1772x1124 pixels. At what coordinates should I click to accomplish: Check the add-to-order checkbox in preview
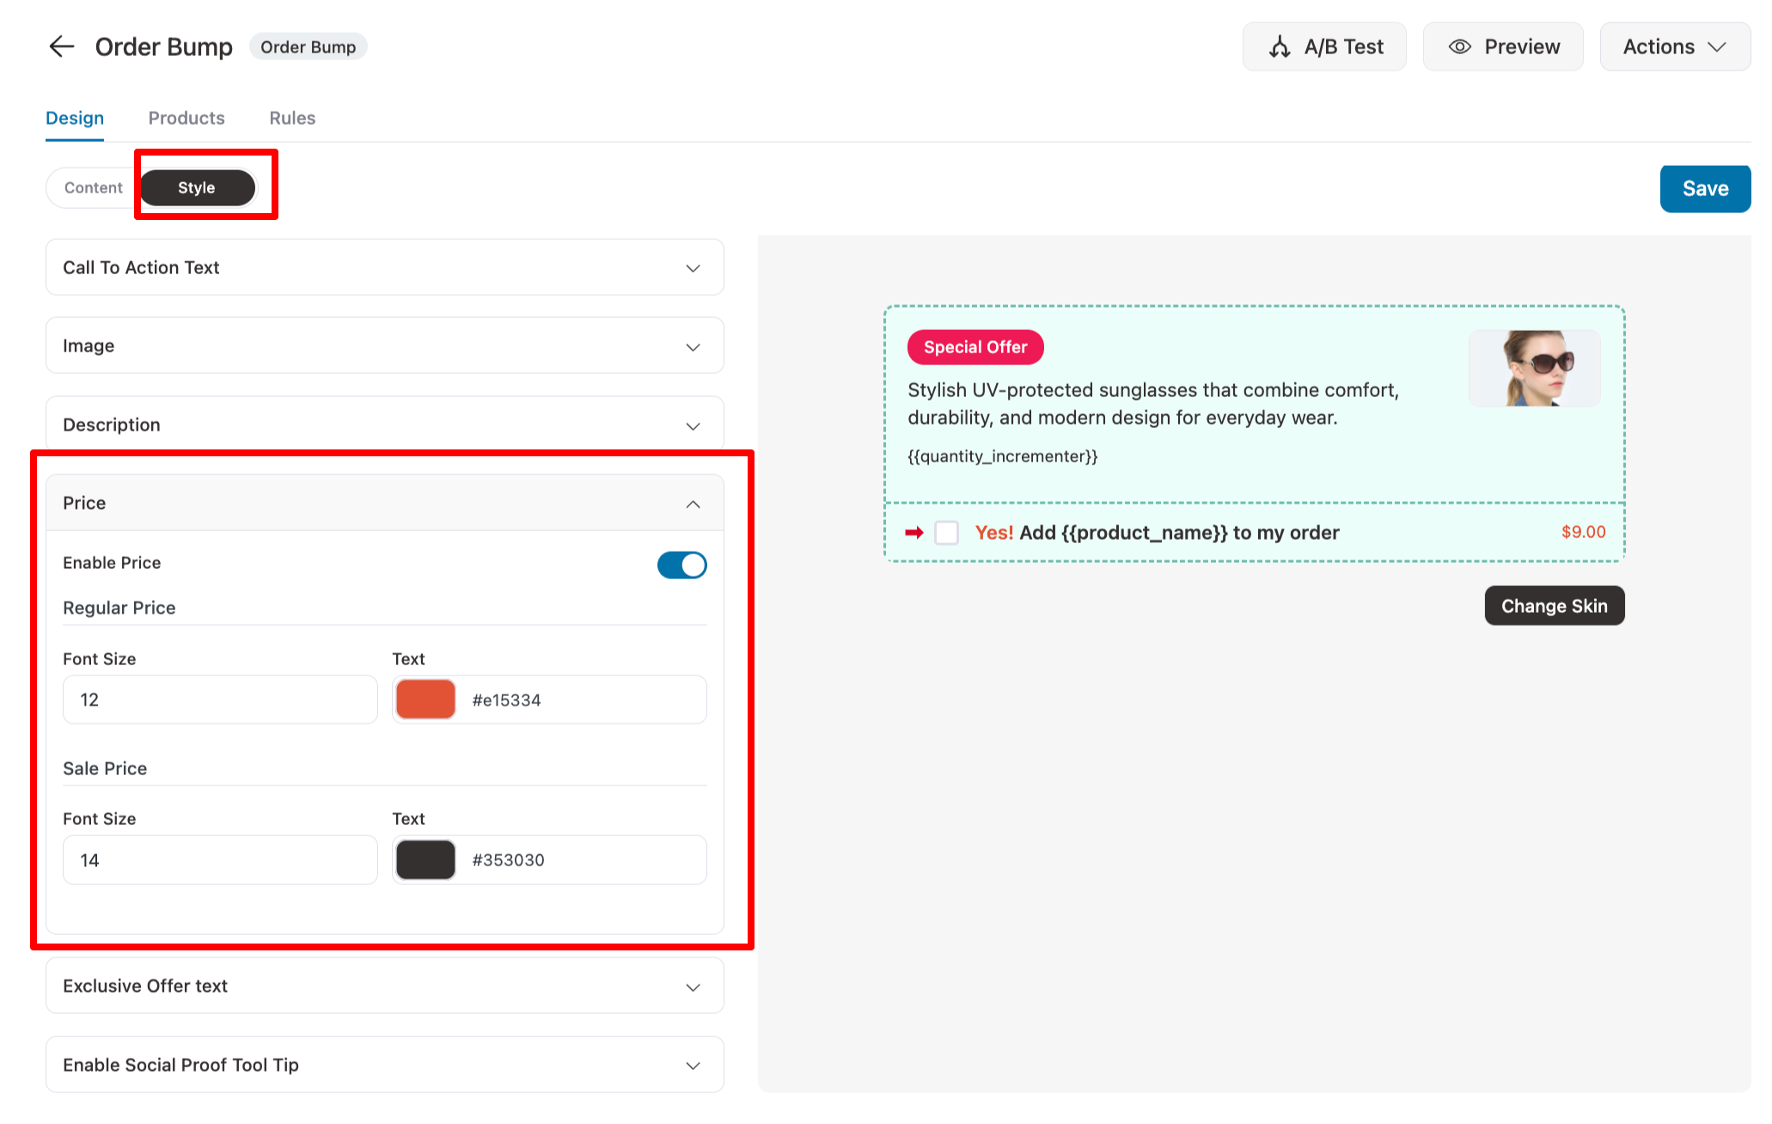tap(946, 533)
